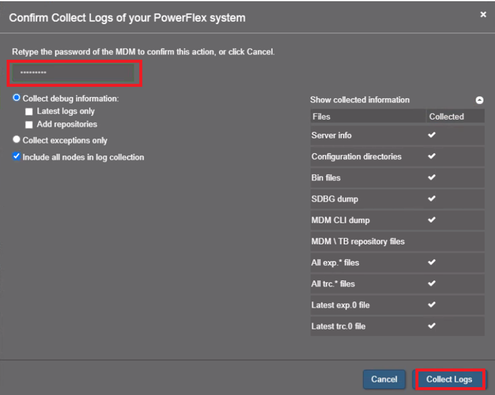Click the Collect Logs button
The height and width of the screenshot is (395, 495).
click(449, 379)
